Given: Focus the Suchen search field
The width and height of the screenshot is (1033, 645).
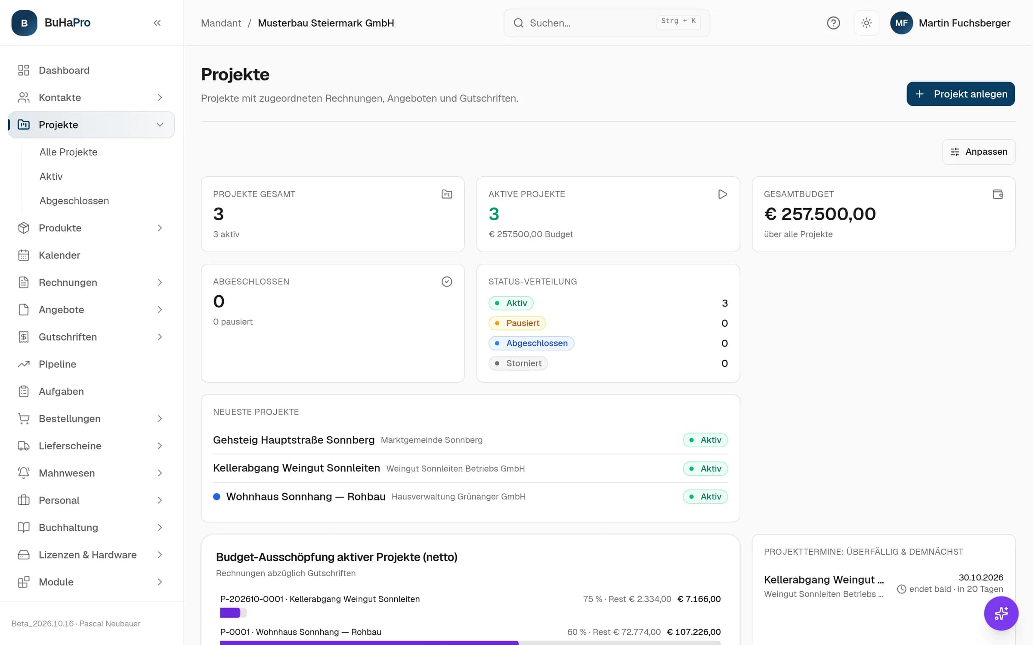Looking at the screenshot, I should (x=606, y=23).
